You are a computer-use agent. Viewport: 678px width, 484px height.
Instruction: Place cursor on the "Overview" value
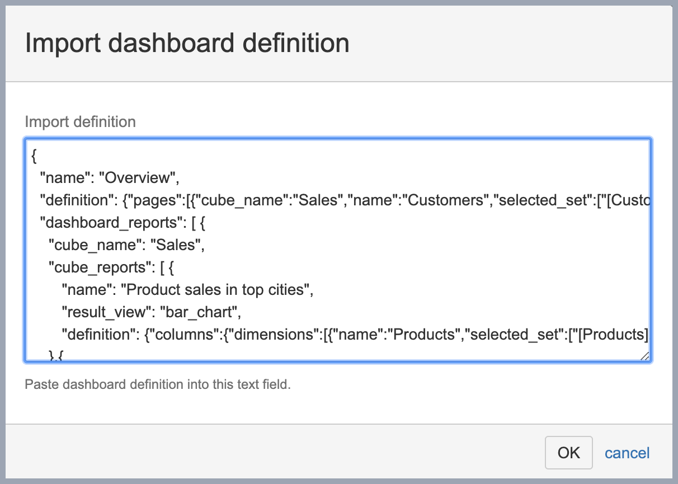(x=138, y=178)
